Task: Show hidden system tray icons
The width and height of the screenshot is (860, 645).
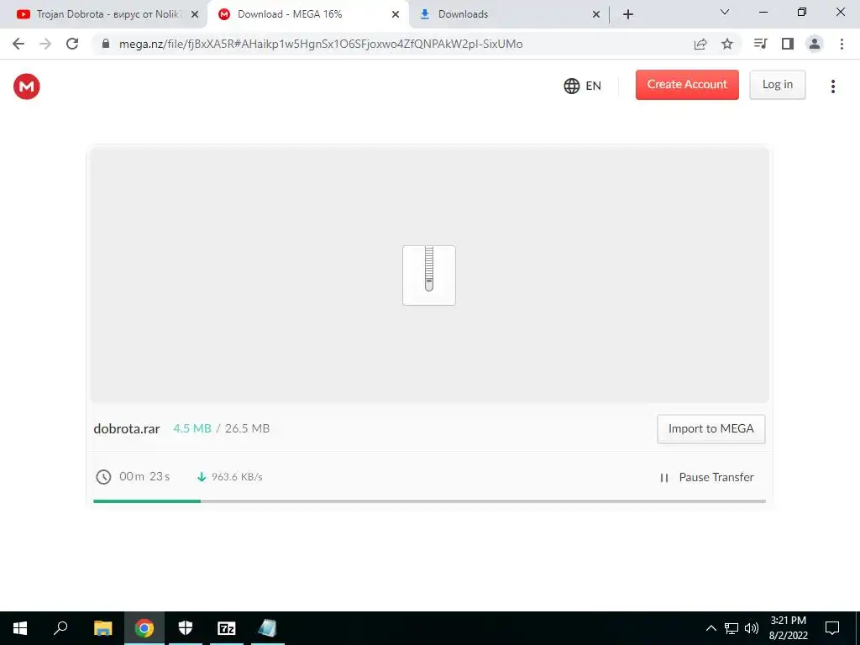Action: [711, 628]
